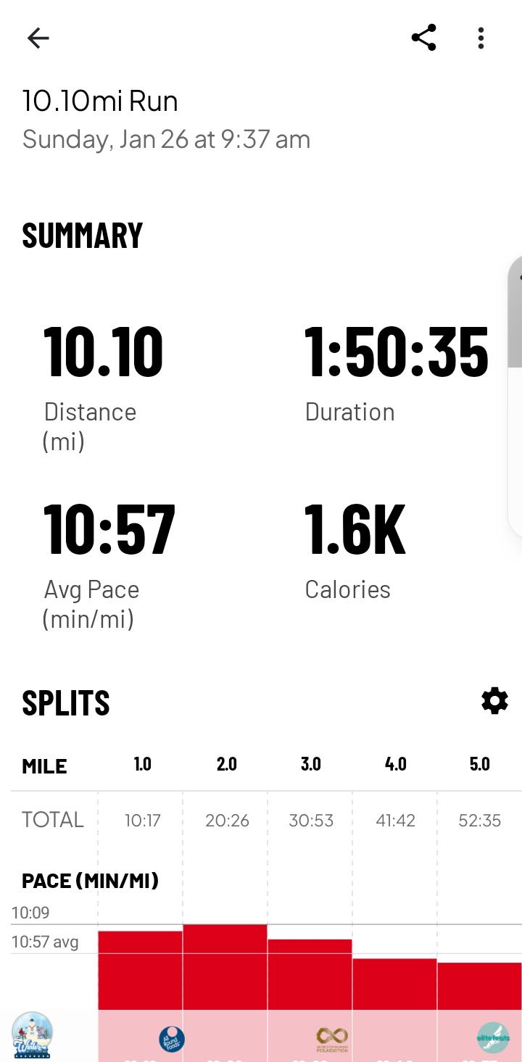Viewport: 522px width, 1062px height.
Task: Tap the 10.10mi Run title
Action: point(100,101)
